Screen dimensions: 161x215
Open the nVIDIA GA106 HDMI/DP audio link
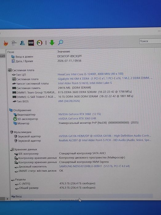point(105,136)
